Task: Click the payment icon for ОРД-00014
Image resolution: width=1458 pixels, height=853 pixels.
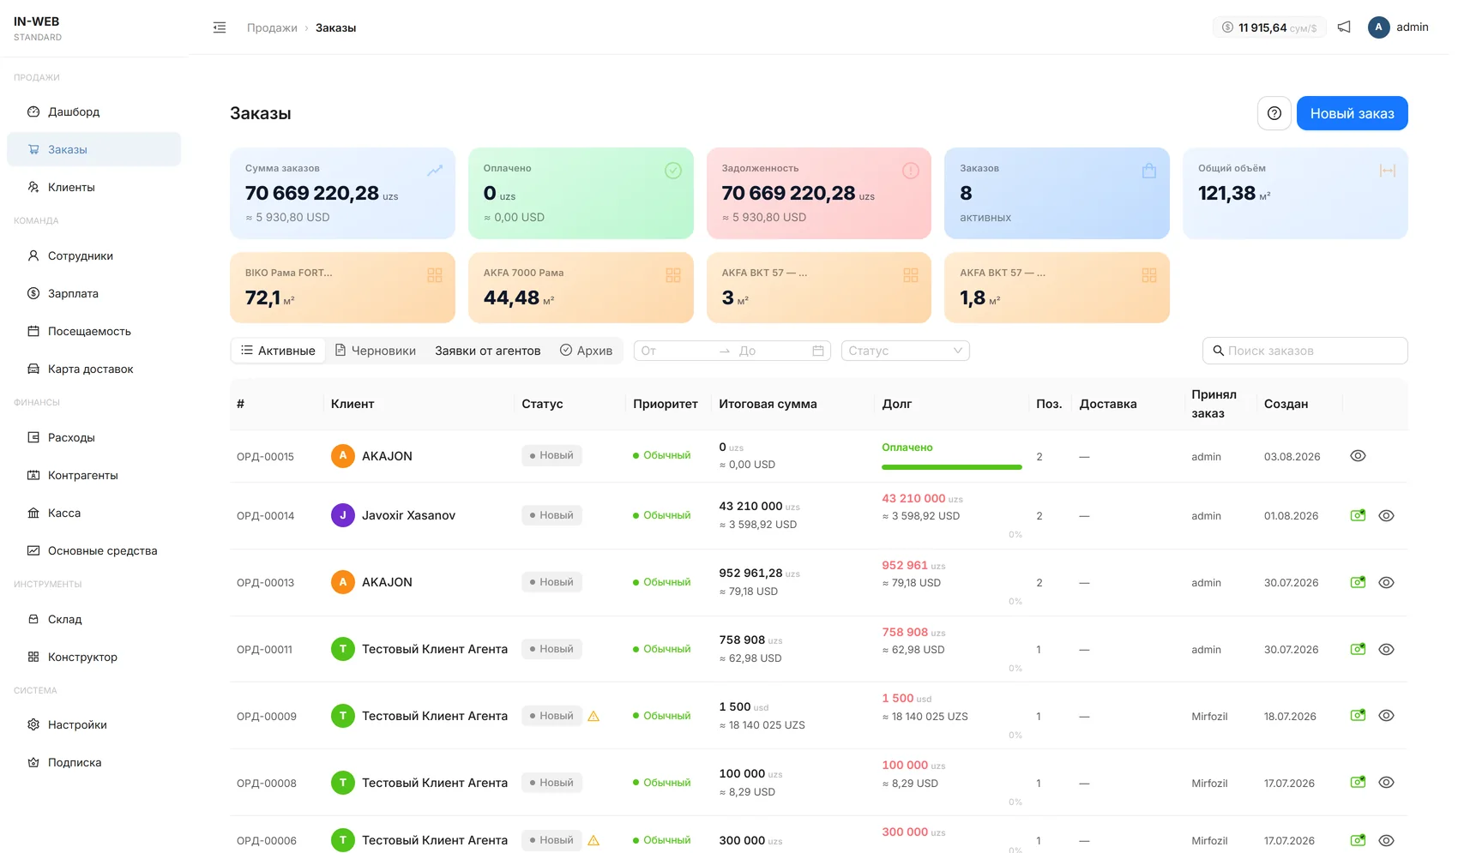Action: click(x=1358, y=515)
